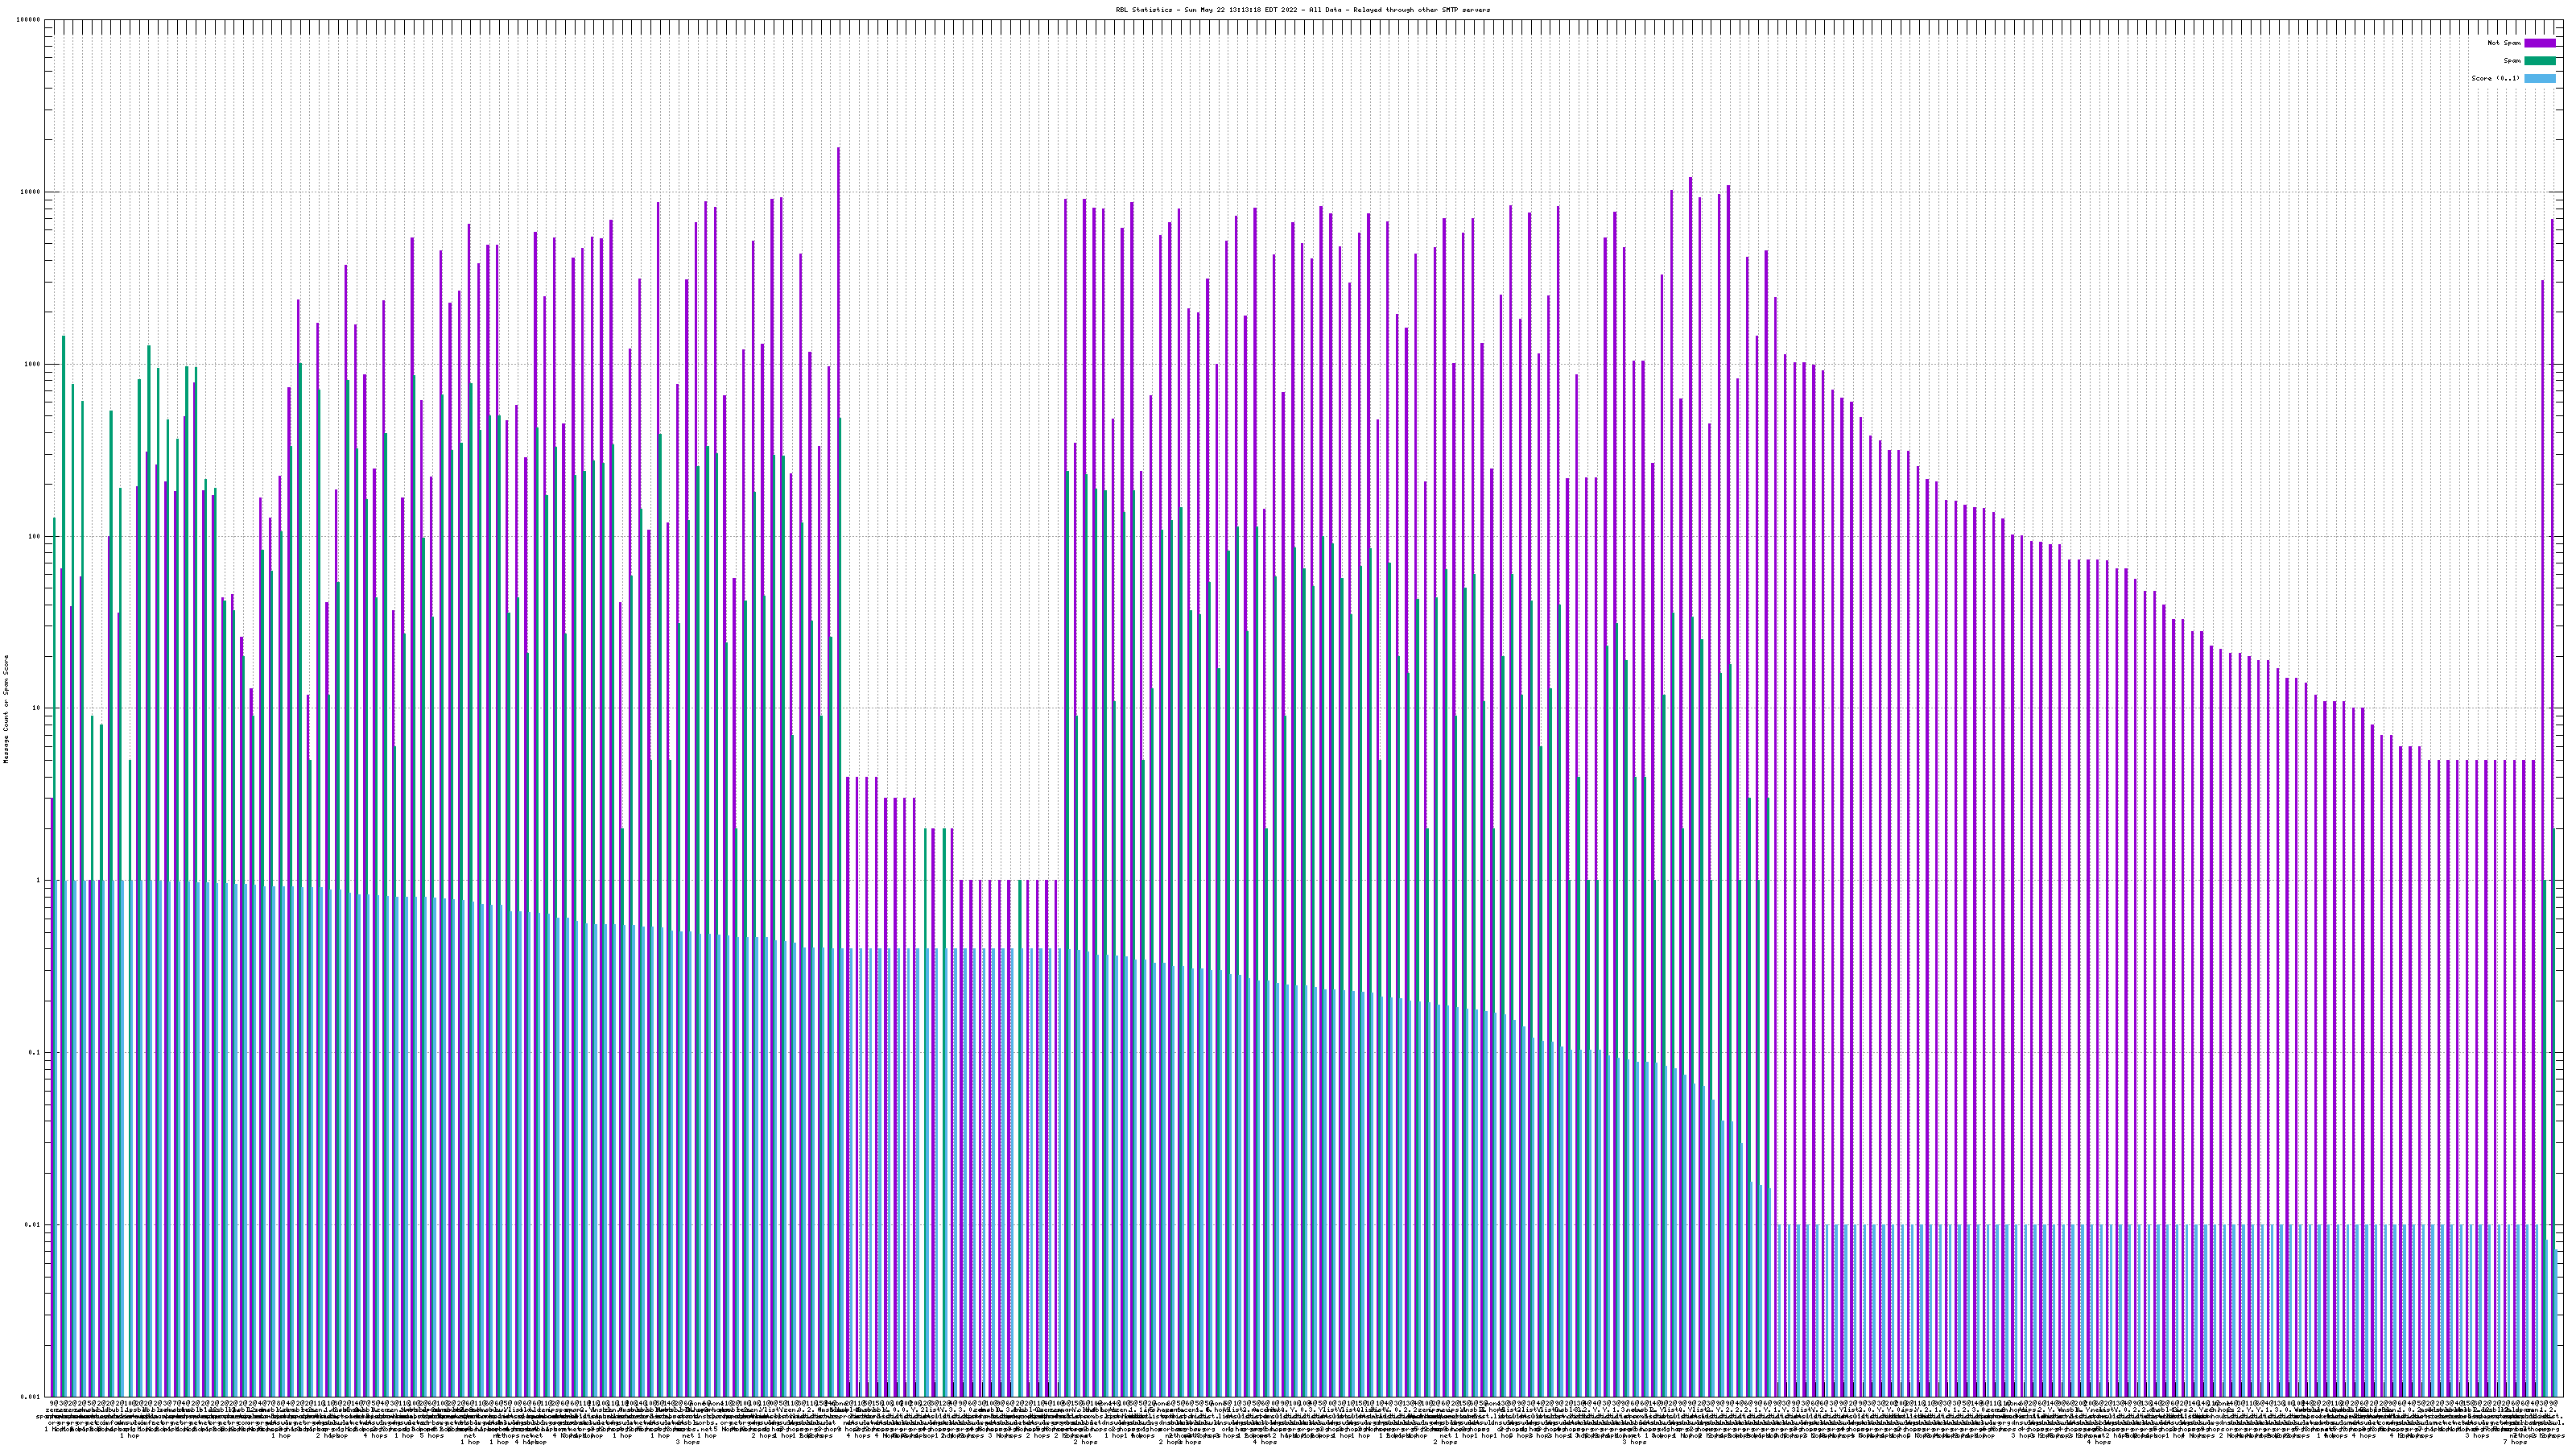This screenshot has width=2576, height=1449.
Task: Click the 1000 y-axis tick label
Action: [32, 364]
